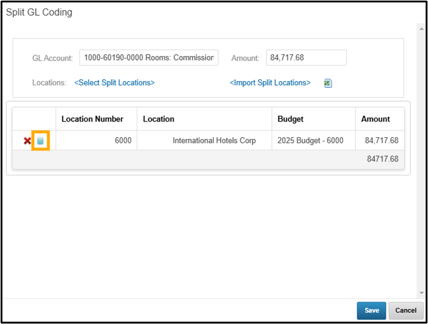The width and height of the screenshot is (428, 324).
Task: Click the GL Account input field
Action: pos(149,58)
